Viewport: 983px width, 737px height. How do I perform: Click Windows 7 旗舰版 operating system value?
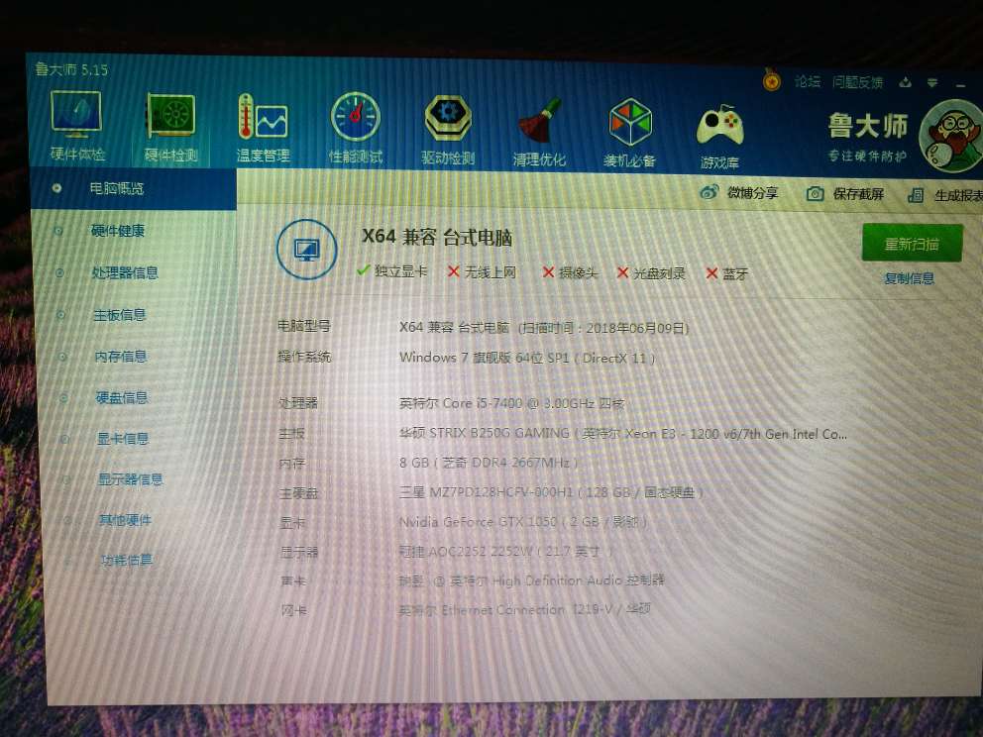527,358
